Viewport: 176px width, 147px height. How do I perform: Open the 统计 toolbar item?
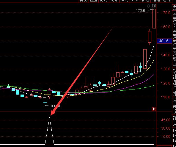point(114,1)
